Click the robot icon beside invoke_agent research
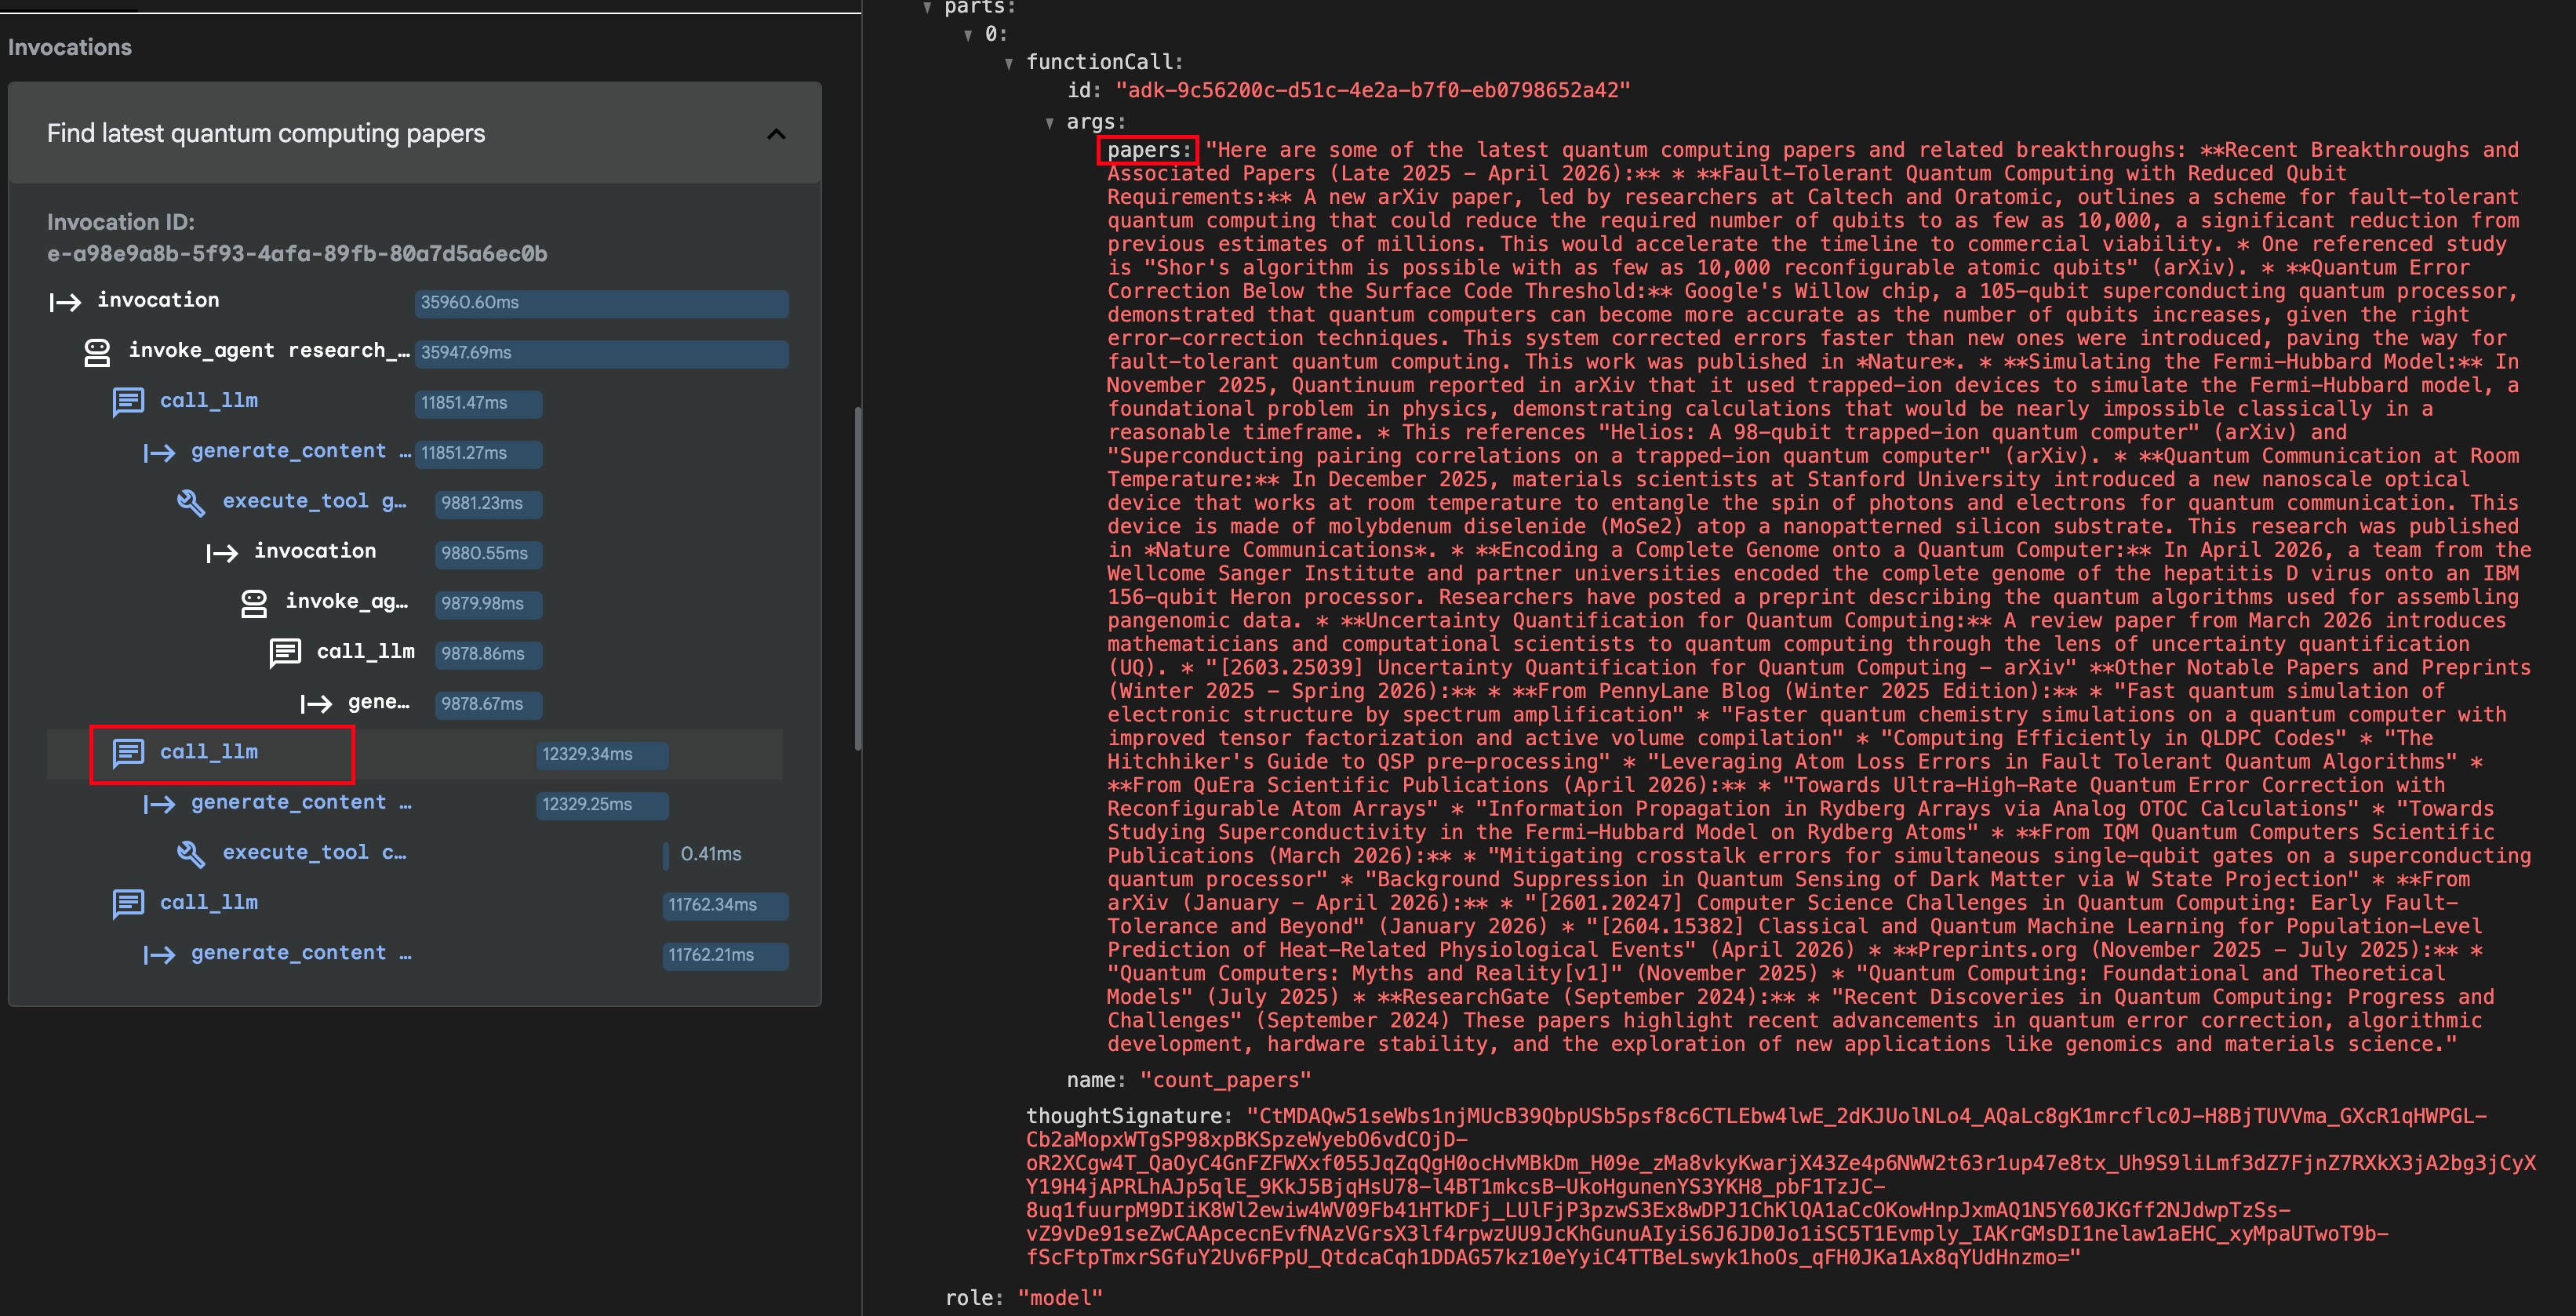 (x=97, y=352)
